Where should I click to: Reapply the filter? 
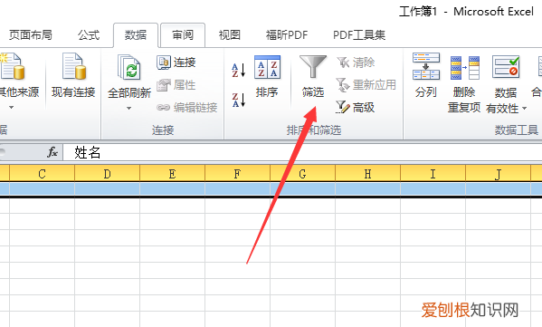pyautogui.click(x=366, y=85)
